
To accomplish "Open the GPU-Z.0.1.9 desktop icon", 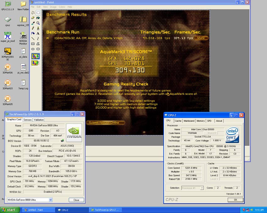I will click(x=8, y=6).
